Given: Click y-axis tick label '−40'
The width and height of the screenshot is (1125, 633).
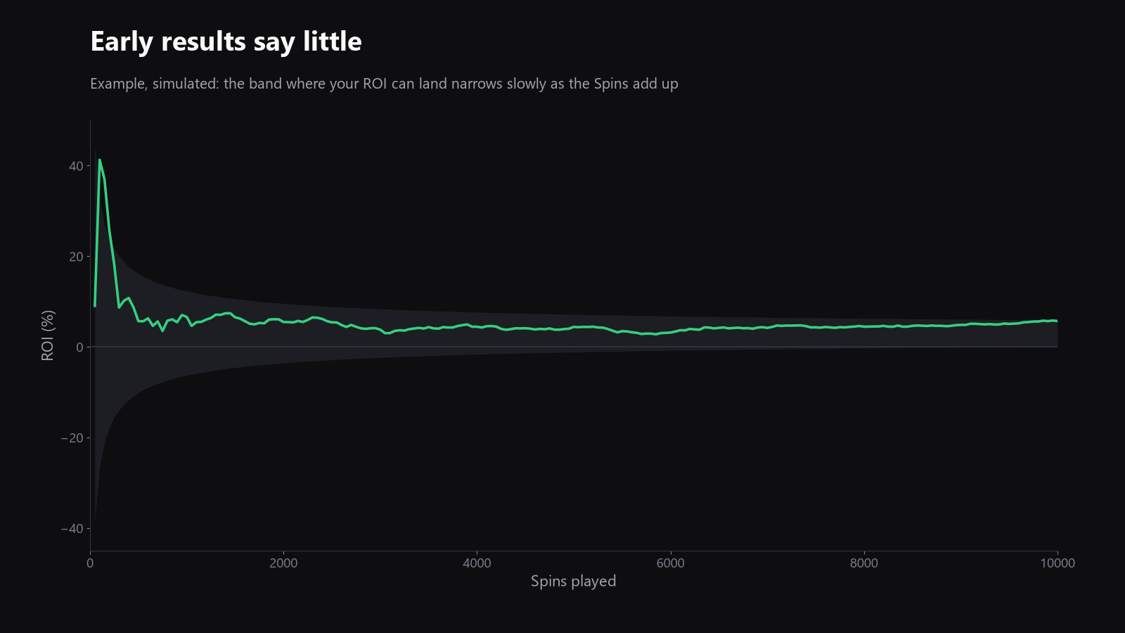Looking at the screenshot, I should (x=72, y=528).
